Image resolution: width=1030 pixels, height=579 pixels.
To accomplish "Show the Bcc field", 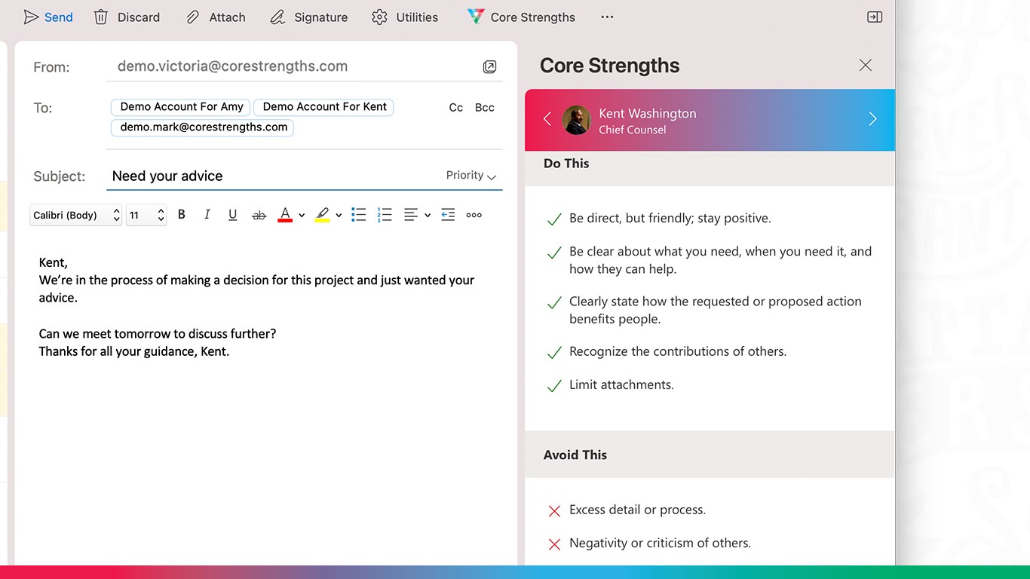I will coord(485,108).
